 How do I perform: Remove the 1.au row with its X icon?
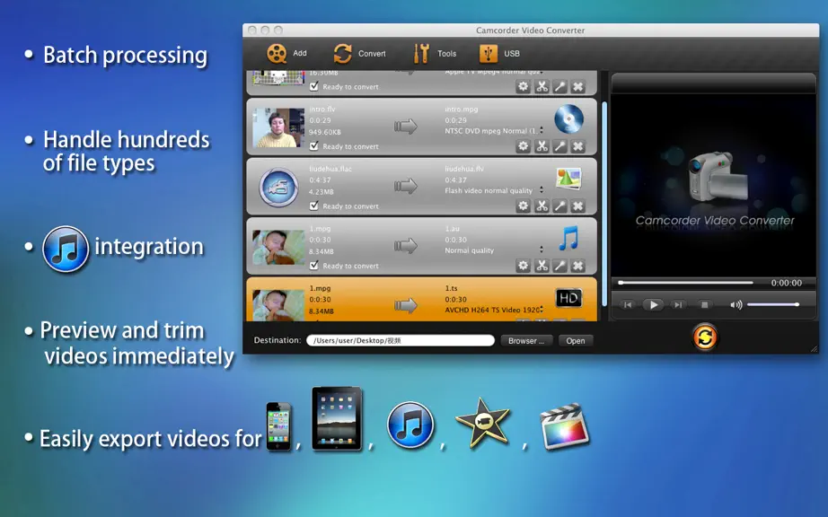(578, 266)
